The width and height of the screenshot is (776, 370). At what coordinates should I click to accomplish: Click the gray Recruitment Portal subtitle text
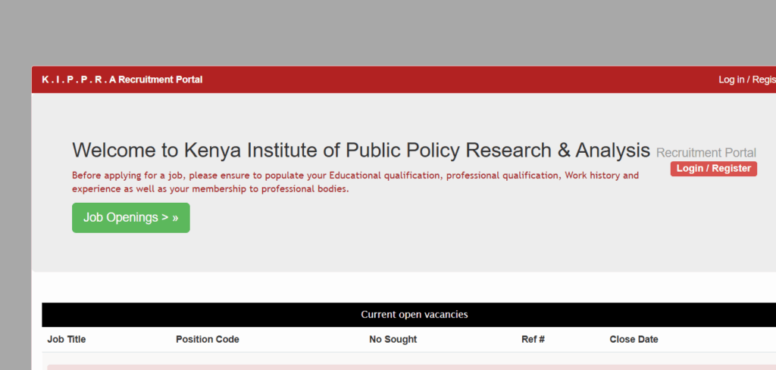[706, 153]
